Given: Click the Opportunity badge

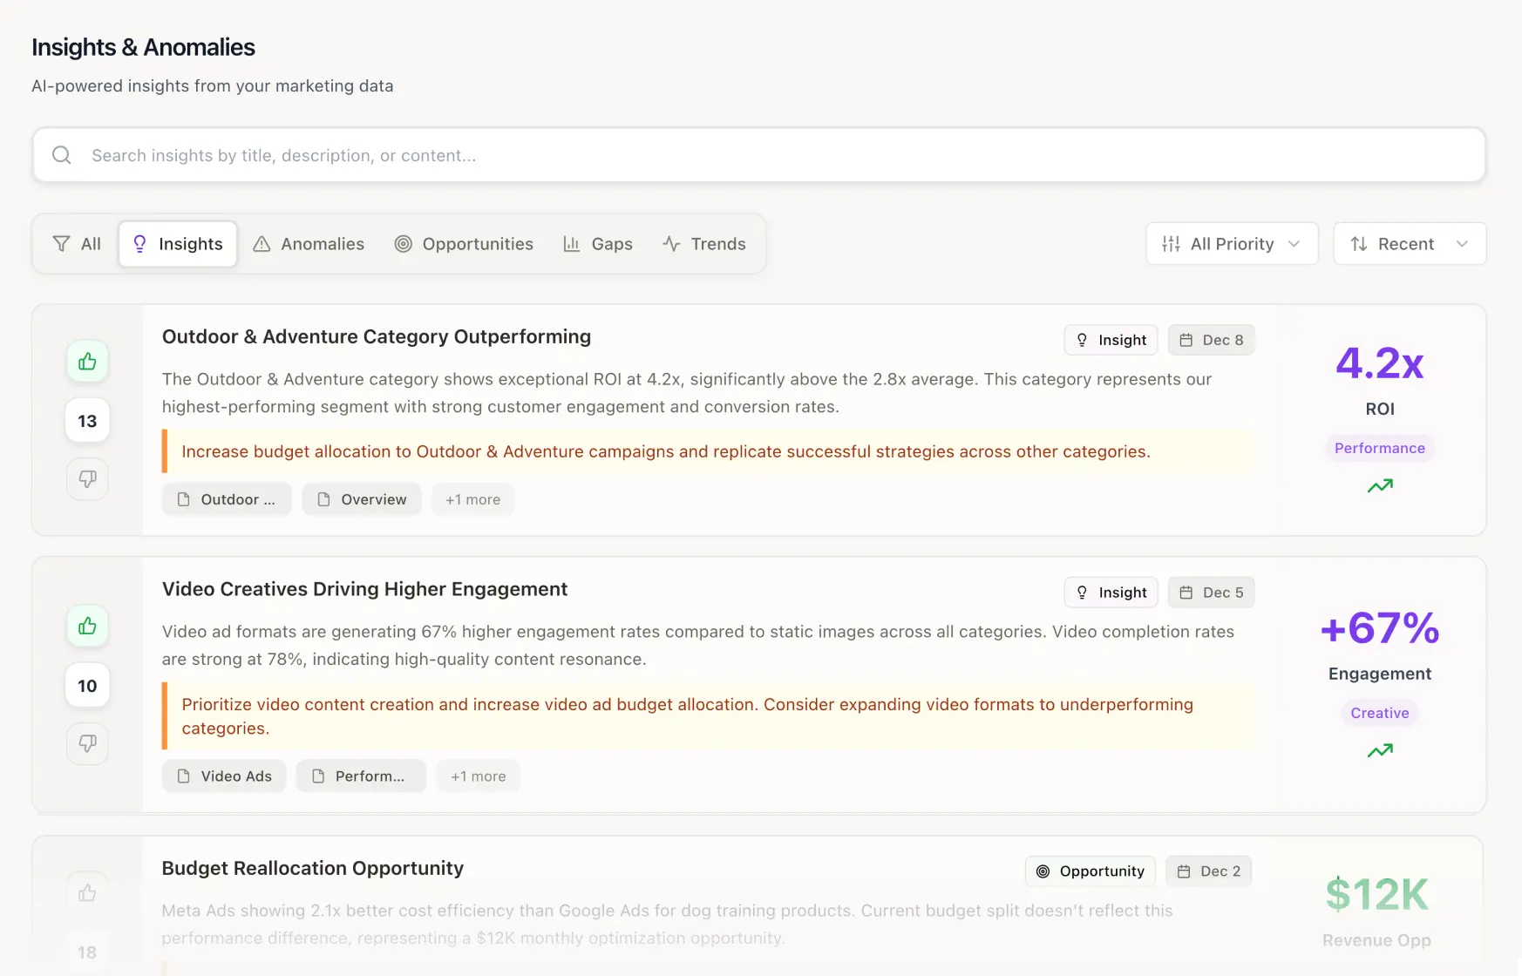Looking at the screenshot, I should [x=1090, y=871].
